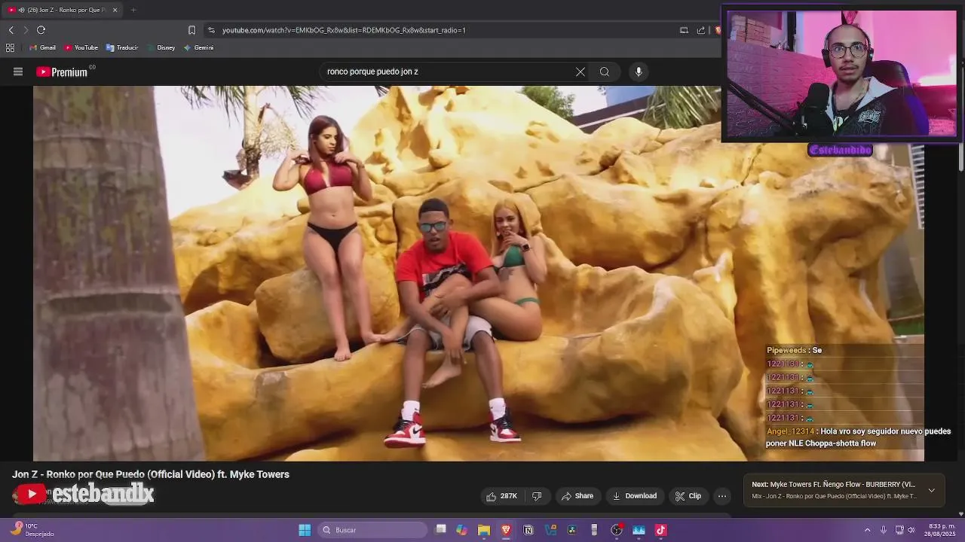Image resolution: width=965 pixels, height=542 pixels.
Task: Share this page from address bar
Action: pyautogui.click(x=701, y=30)
